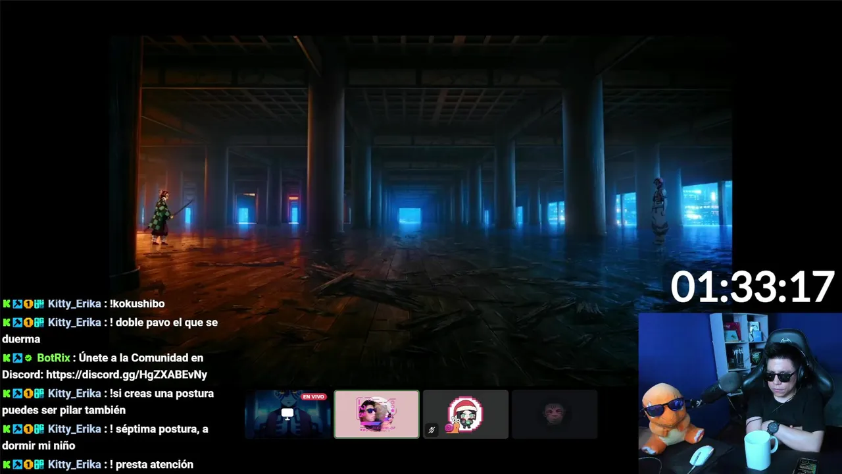Click the gift badge on the 'si creas una postura' message
842x474 pixels.
39,394
